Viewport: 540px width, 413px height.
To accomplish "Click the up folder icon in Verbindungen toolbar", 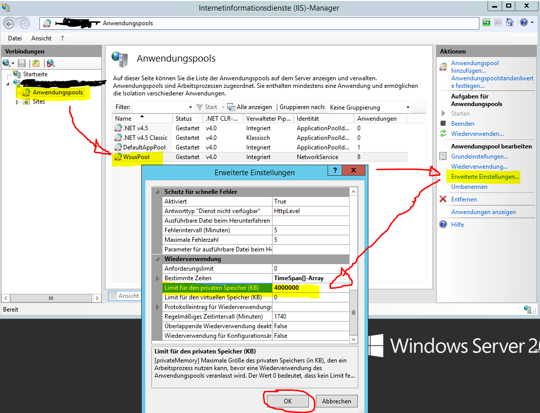I will click(x=36, y=63).
